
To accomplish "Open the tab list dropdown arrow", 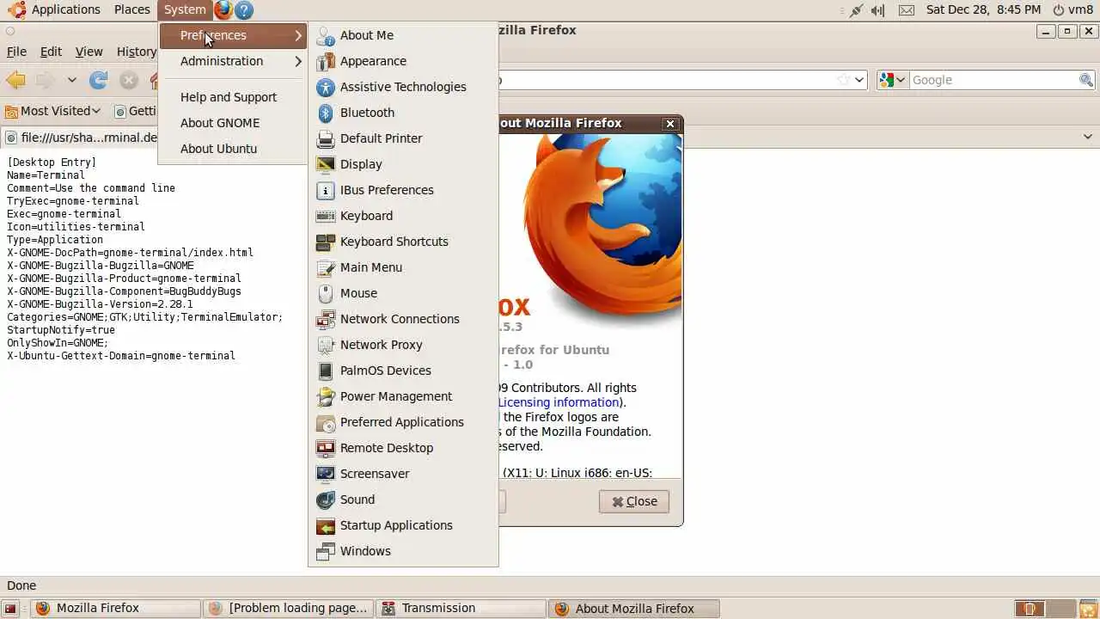I will click(1087, 137).
